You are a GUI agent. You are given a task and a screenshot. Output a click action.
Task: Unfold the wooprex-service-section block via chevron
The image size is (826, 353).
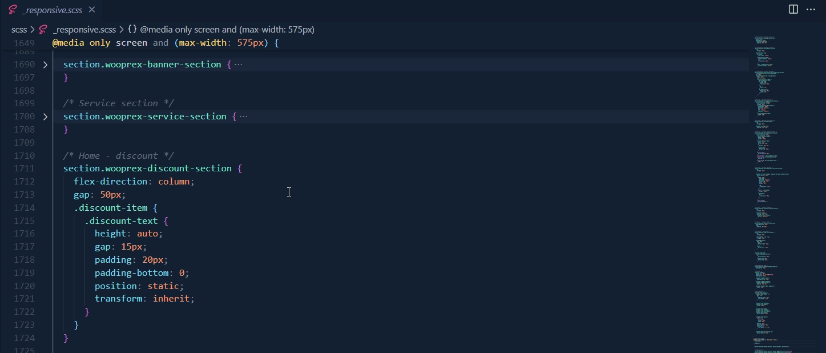[45, 117]
